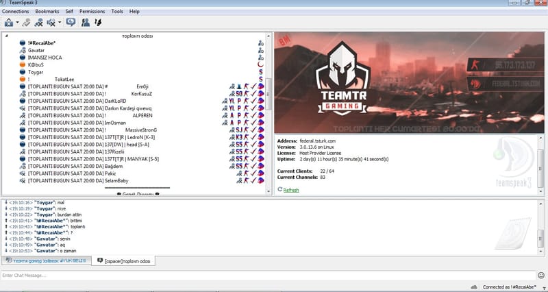Click the down arrow of info panel scrollbar
The width and height of the screenshot is (548, 292).
(540, 191)
